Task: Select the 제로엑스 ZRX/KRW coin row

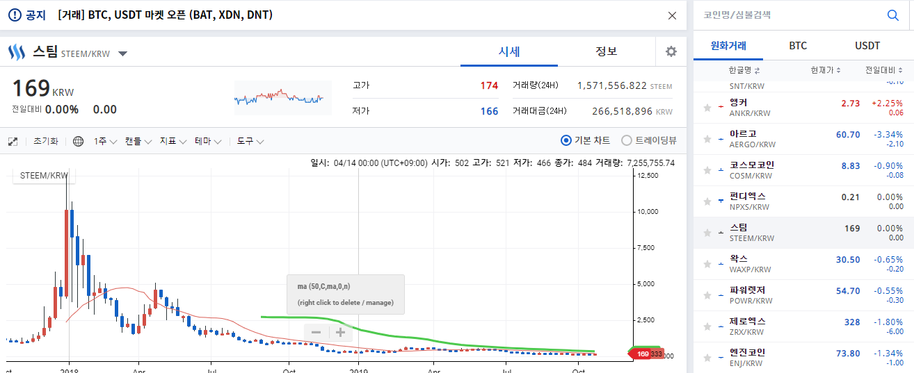Action: pyautogui.click(x=803, y=326)
